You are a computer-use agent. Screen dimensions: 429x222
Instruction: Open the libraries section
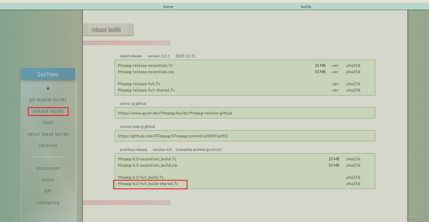48,146
